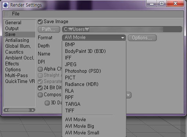Click the Path... button
Viewport: 187px width, 137px height.
click(x=49, y=29)
